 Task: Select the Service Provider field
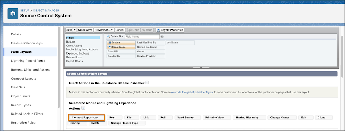[x=150, y=56]
